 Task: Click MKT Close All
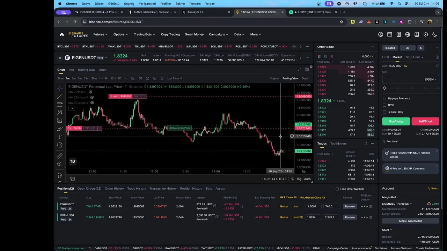[x=288, y=197]
